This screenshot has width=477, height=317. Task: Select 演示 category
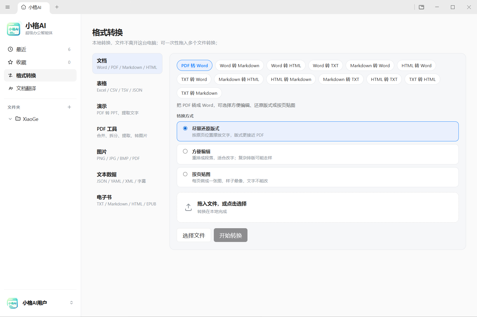(x=127, y=109)
